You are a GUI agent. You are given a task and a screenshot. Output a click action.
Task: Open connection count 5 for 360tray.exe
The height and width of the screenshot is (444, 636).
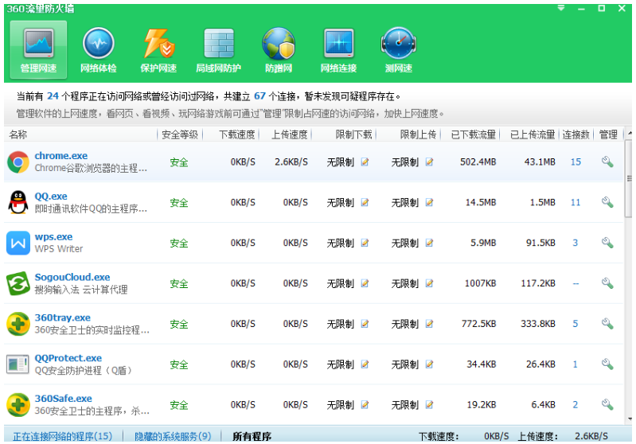point(576,324)
